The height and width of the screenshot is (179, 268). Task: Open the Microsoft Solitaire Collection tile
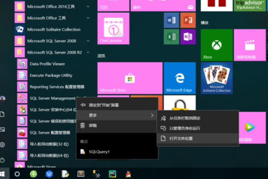(216, 78)
